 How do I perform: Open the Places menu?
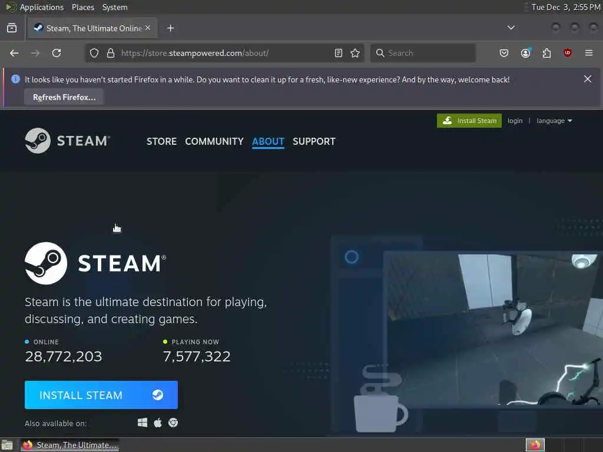point(82,7)
